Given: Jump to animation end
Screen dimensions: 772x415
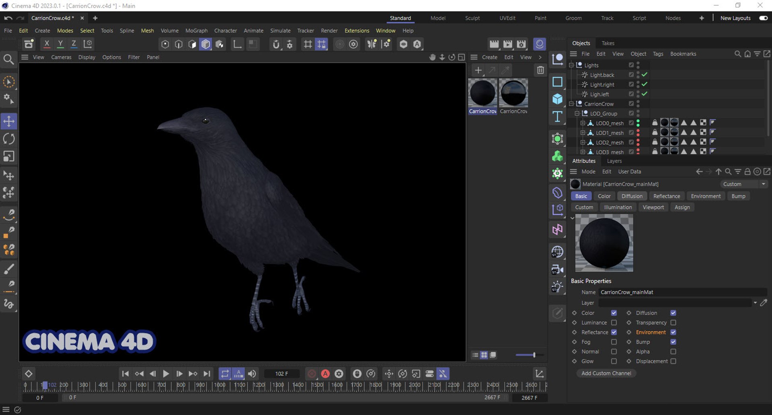Looking at the screenshot, I should coord(207,374).
